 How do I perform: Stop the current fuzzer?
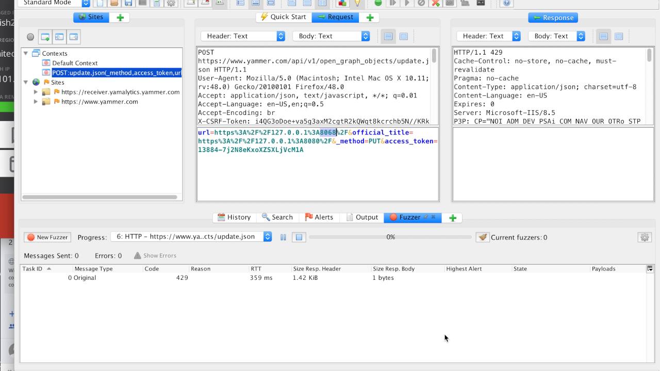click(299, 237)
